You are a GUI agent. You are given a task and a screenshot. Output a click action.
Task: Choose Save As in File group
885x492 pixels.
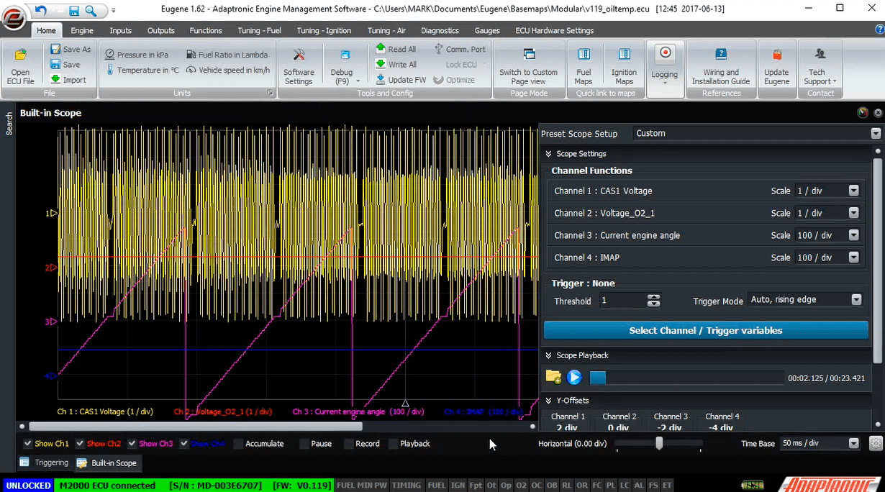pyautogui.click(x=71, y=50)
